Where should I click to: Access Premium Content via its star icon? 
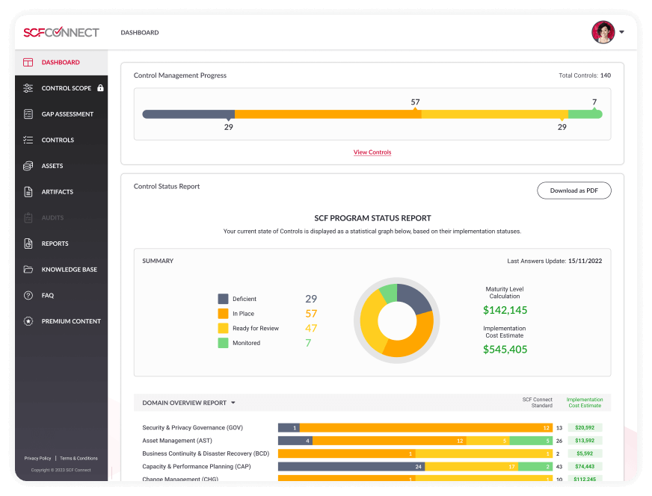tap(28, 321)
